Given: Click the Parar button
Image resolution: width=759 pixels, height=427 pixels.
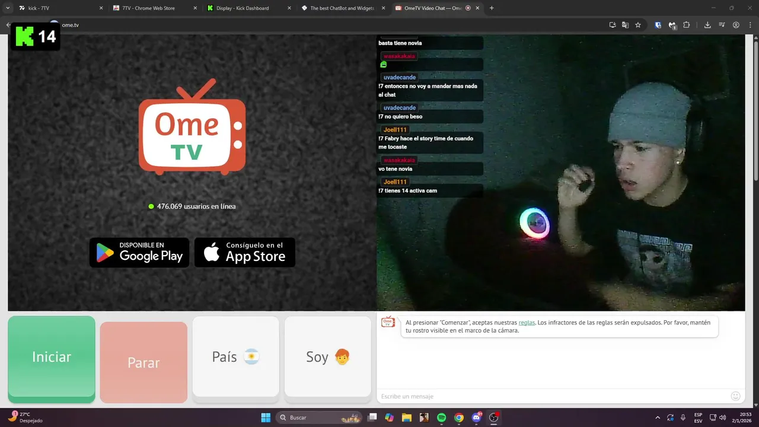Looking at the screenshot, I should [143, 363].
